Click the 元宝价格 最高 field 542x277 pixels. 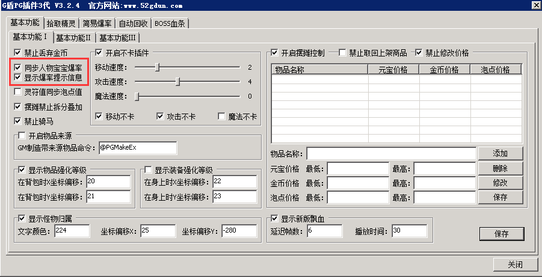(x=445, y=169)
